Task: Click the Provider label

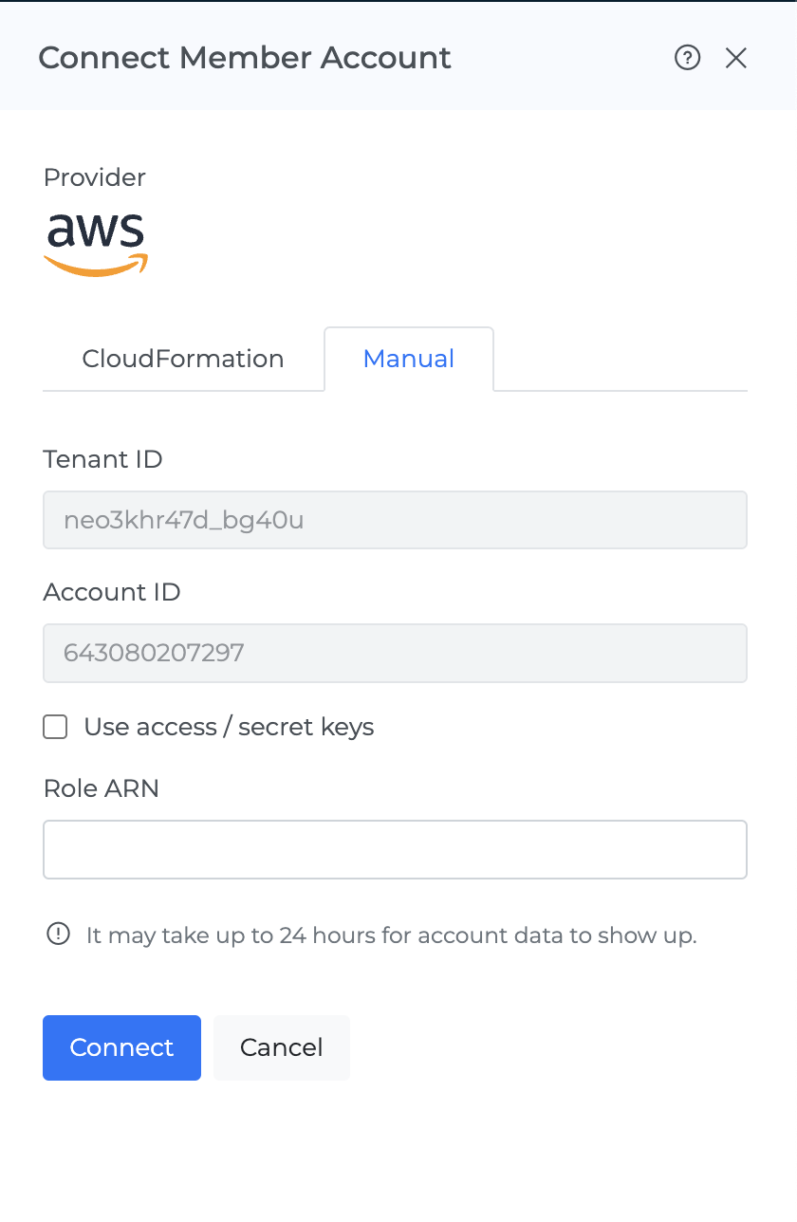Action: tap(95, 177)
